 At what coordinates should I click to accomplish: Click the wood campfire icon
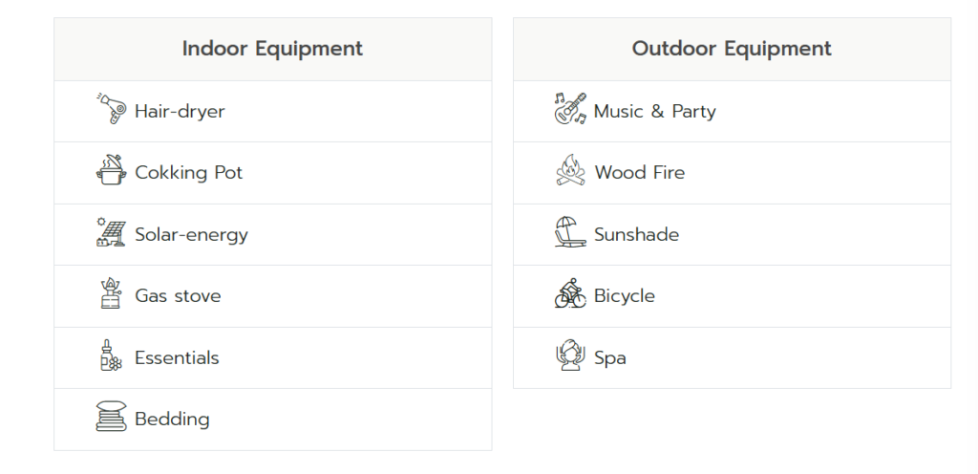click(x=570, y=171)
